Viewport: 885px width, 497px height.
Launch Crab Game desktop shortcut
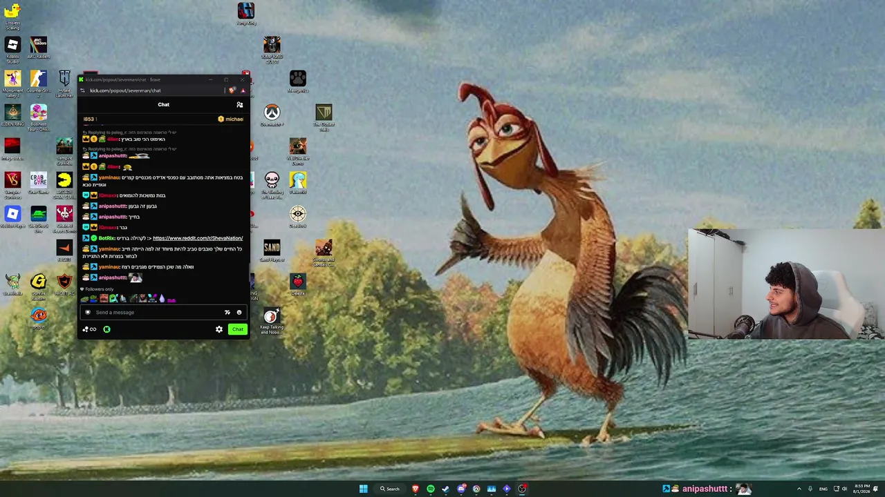(x=38, y=182)
